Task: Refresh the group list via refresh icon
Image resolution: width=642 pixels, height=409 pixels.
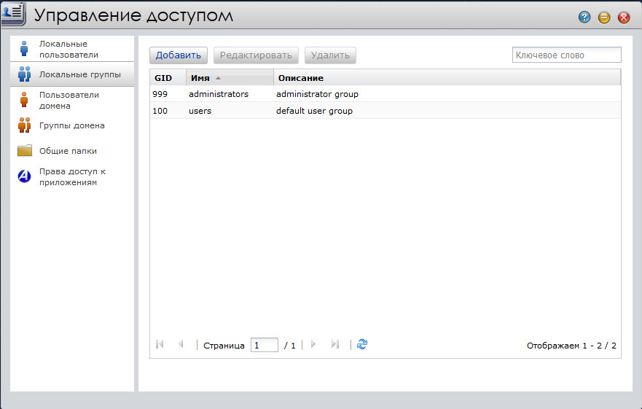Action: point(362,344)
